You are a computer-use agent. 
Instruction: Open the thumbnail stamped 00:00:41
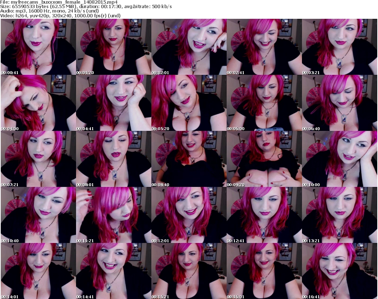38,47
